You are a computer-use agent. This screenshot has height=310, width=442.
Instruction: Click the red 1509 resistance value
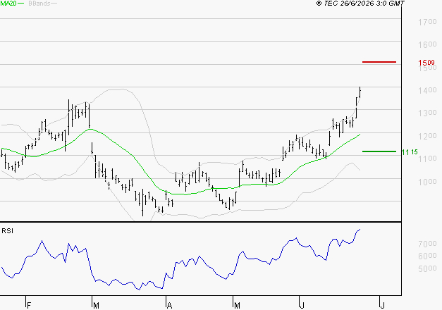click(x=426, y=62)
